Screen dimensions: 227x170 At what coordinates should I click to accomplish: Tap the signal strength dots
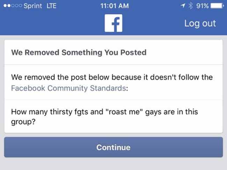(x=13, y=6)
